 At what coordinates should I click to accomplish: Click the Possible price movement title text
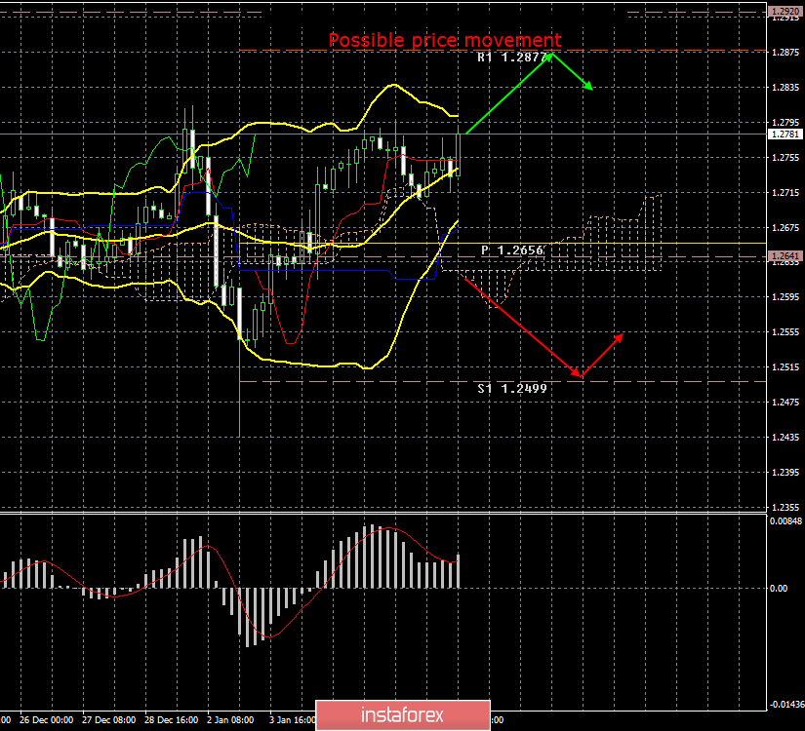[445, 40]
